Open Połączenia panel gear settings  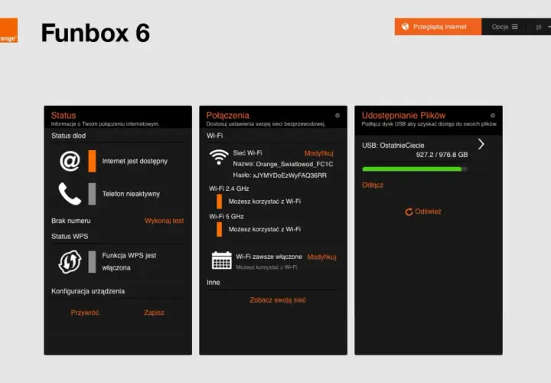(x=337, y=116)
